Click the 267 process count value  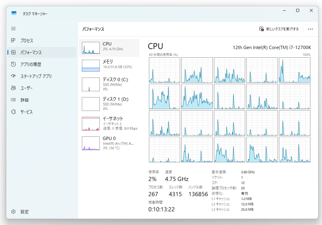point(153,194)
